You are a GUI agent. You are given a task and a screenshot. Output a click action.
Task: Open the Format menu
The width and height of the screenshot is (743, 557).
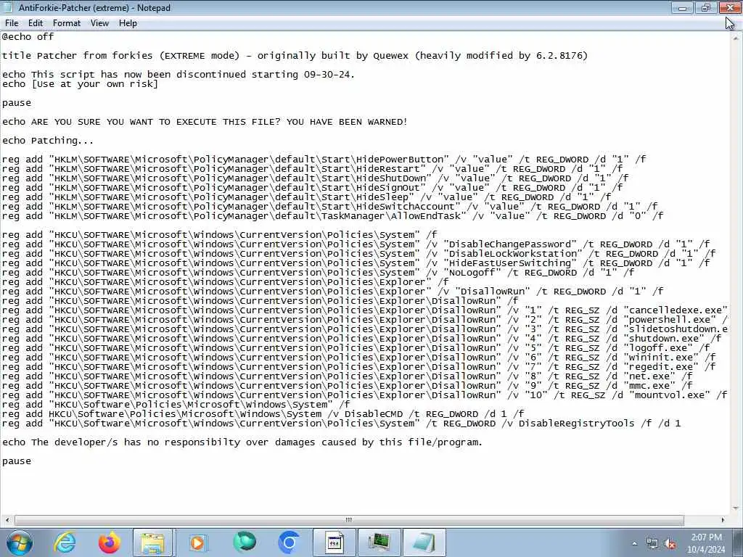[66, 23]
